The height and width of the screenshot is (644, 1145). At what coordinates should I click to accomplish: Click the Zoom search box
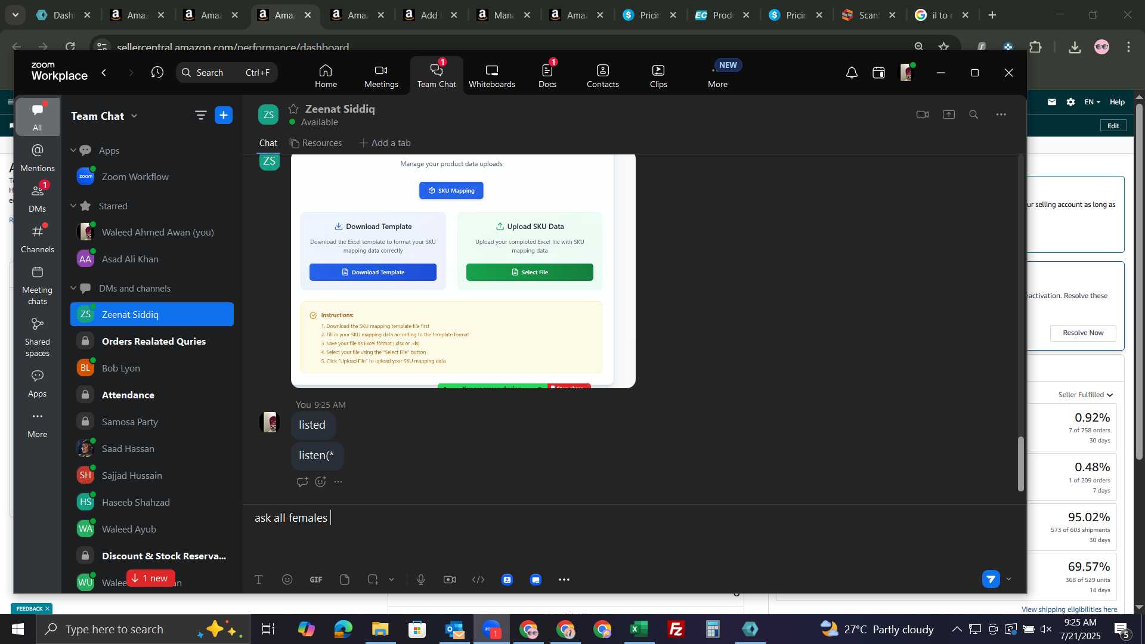227,73
